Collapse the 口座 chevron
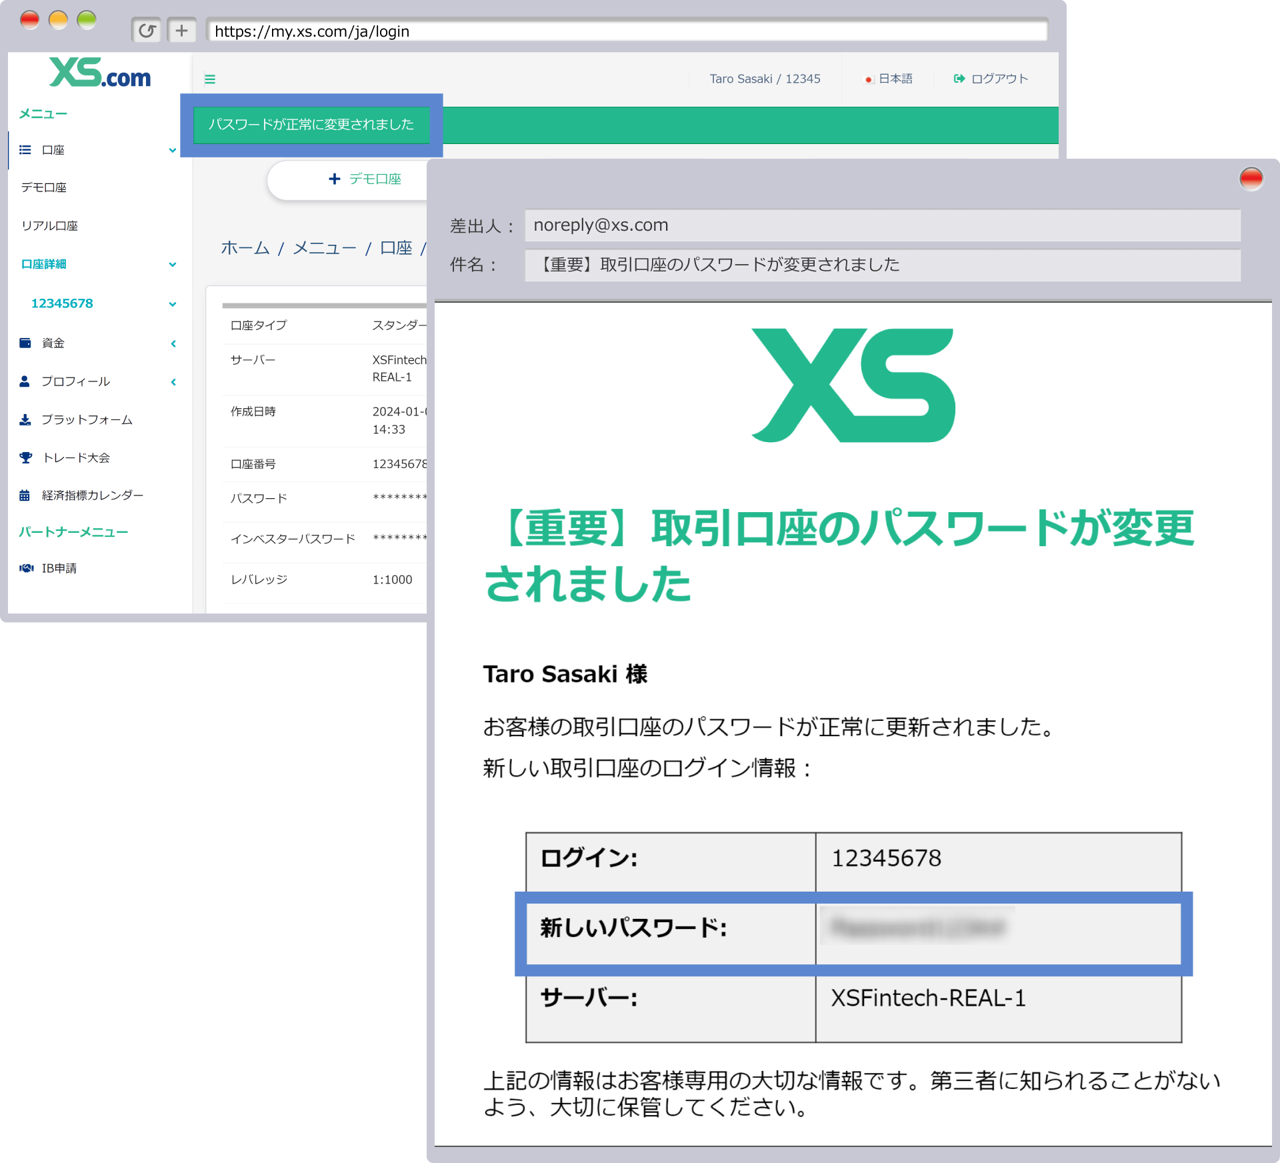Viewport: 1280px width, 1163px height. tap(173, 151)
